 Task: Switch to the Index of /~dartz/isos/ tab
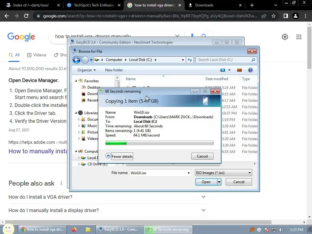pyautogui.click(x=31, y=5)
